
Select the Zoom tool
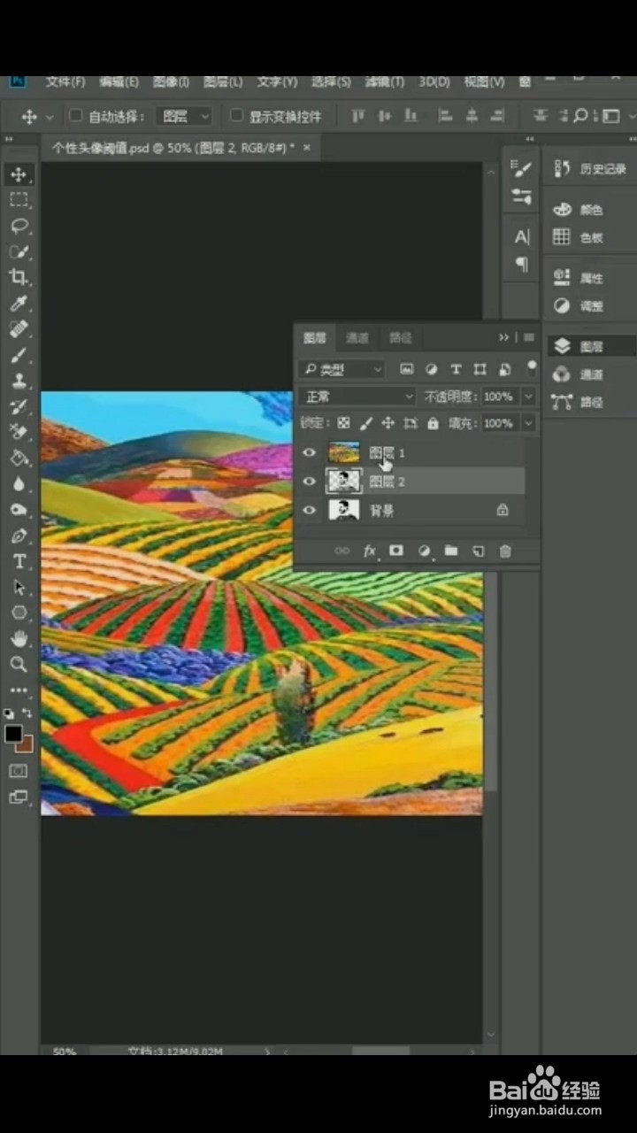click(19, 664)
